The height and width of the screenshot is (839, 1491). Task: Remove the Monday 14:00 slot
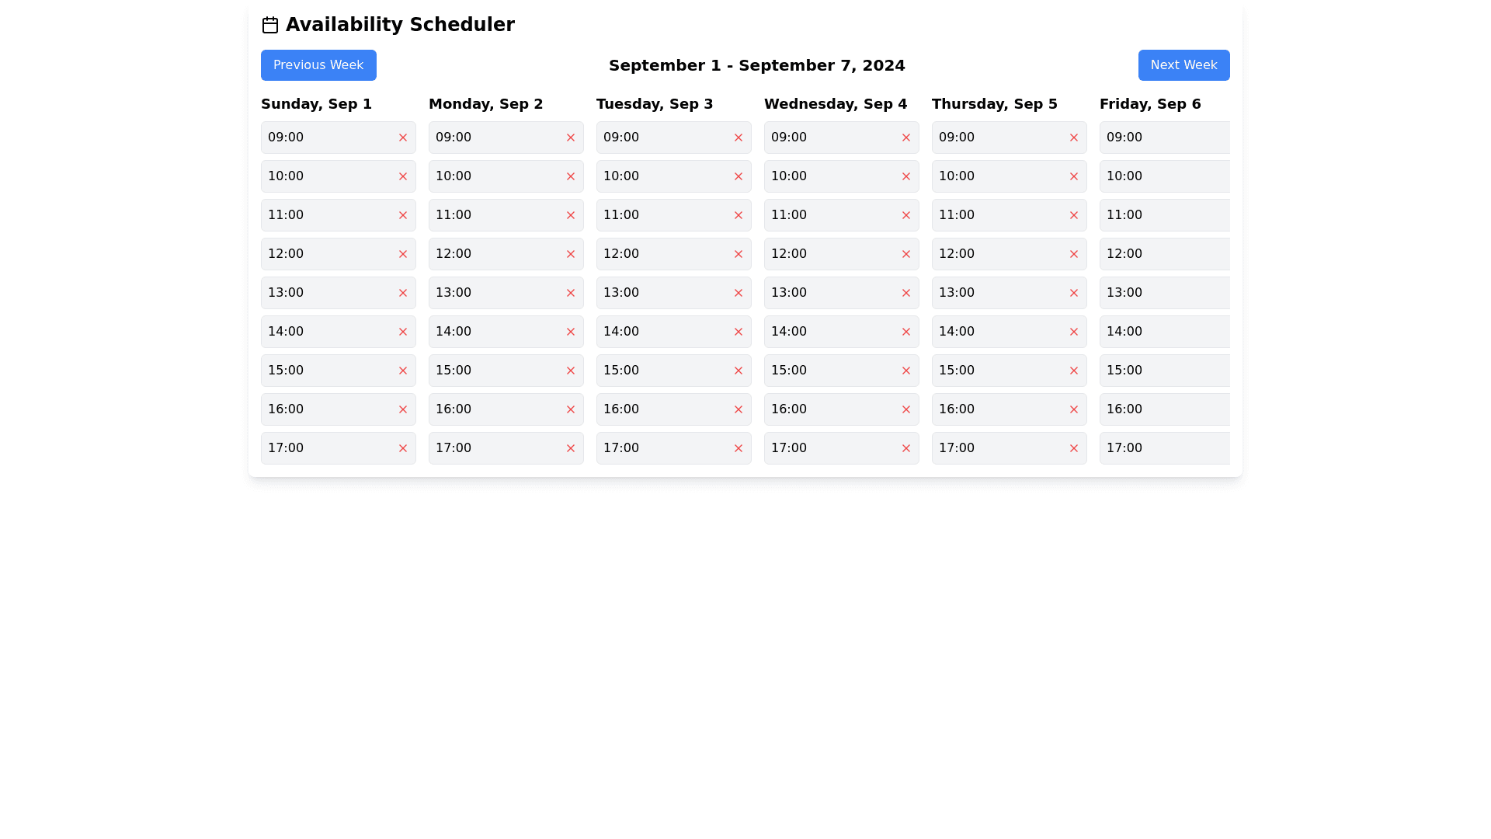pos(570,332)
